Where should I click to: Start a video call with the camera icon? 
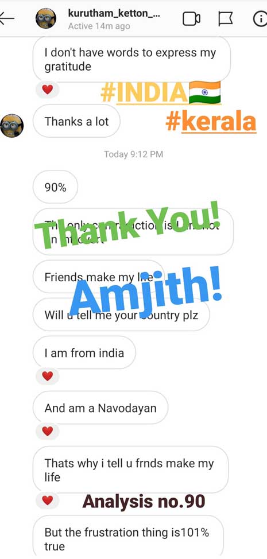(x=191, y=18)
